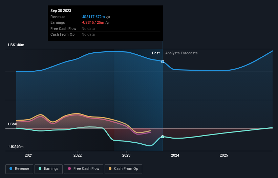The image size is (278, 178).
Task: Click the 2022 x-axis label
Action: point(78,155)
